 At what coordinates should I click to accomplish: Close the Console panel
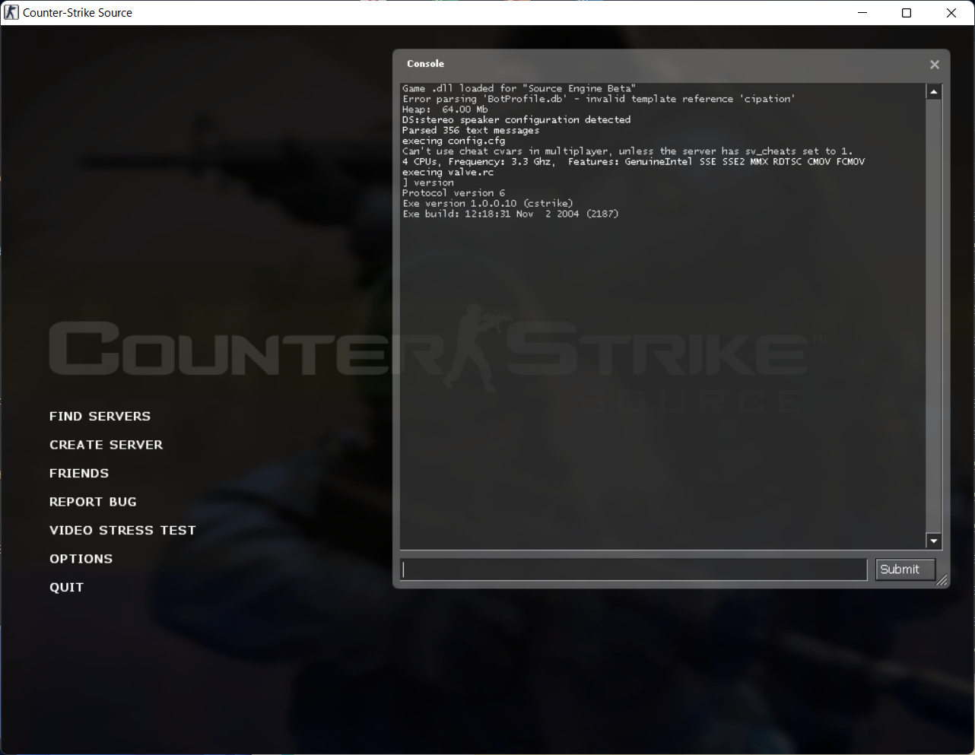[935, 65]
